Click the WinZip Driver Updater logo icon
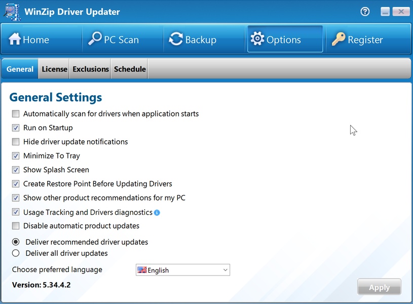This screenshot has width=413, height=304. click(x=12, y=12)
